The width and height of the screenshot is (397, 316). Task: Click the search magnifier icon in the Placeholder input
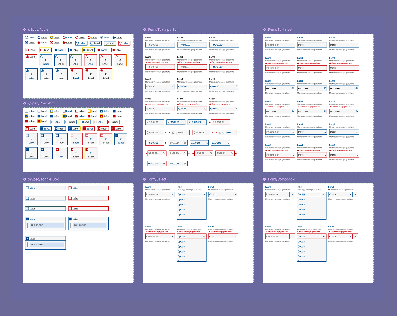[x=292, y=132]
